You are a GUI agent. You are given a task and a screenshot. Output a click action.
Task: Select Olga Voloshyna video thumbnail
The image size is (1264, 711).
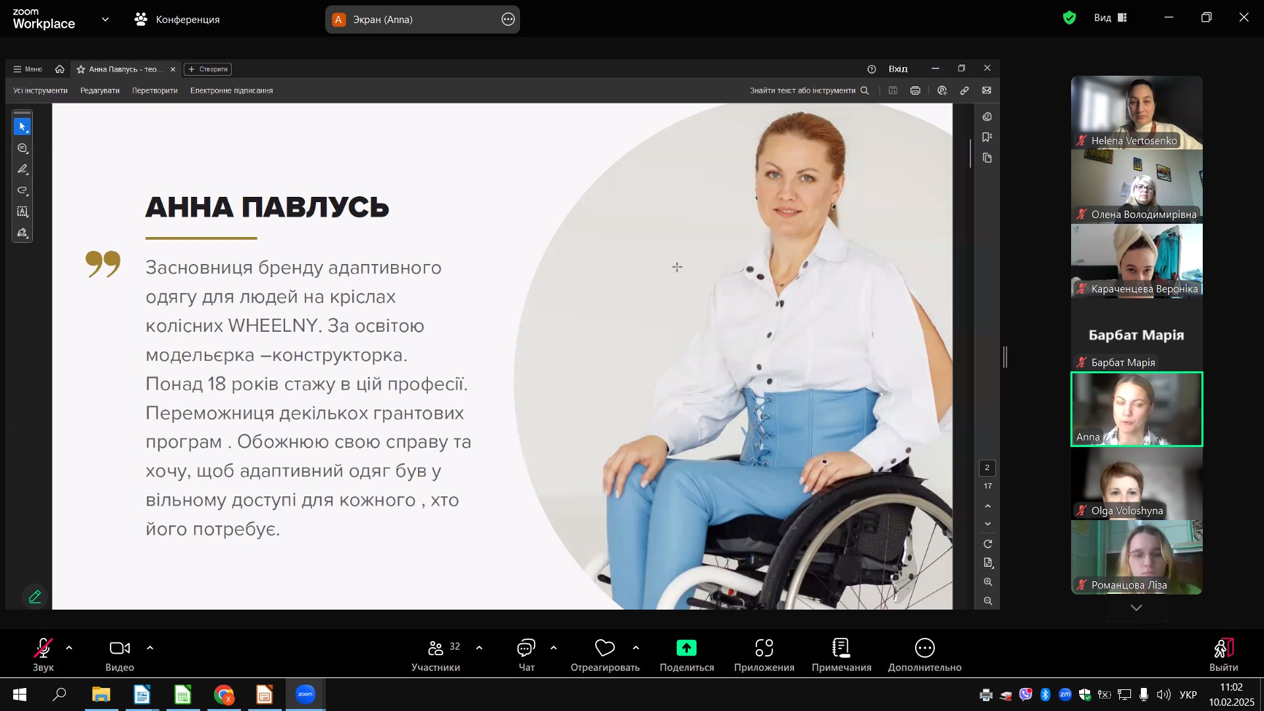[1136, 484]
